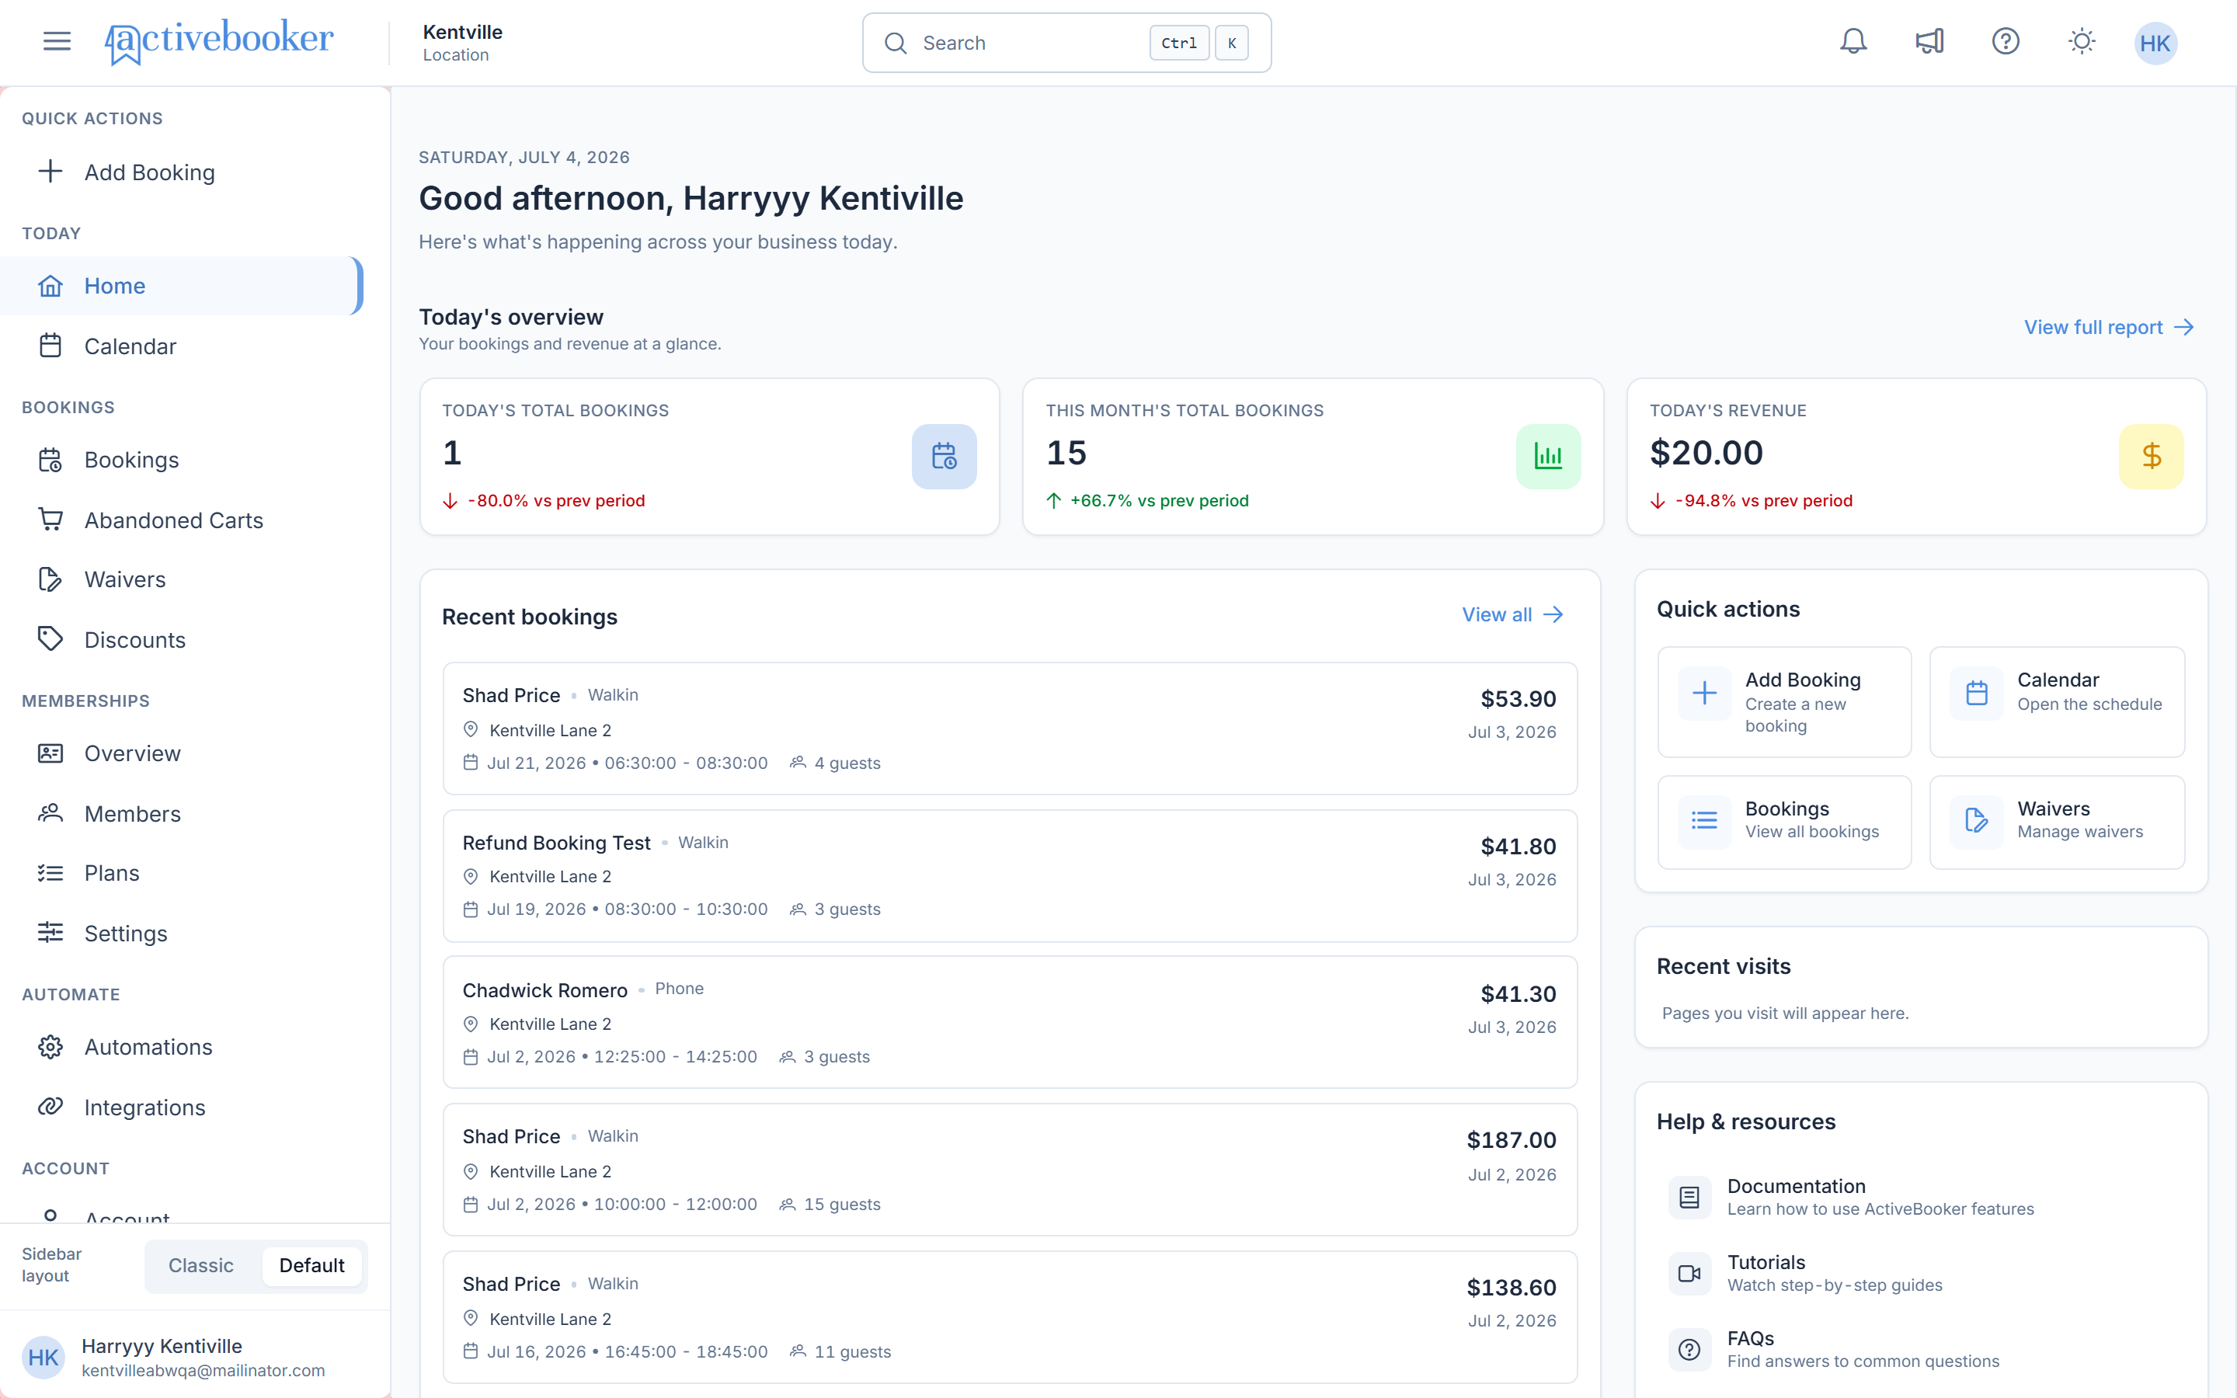Click the +66.7% vs prev period text
Viewport: 2237px width, 1398px height.
[1159, 500]
